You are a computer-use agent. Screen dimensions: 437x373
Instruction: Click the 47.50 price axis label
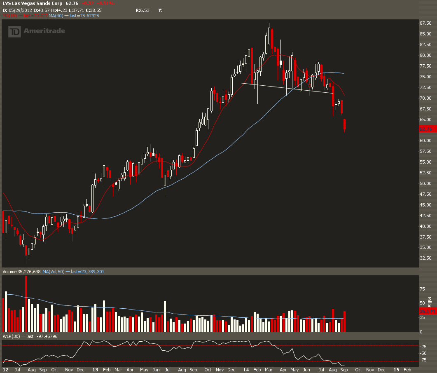425,194
